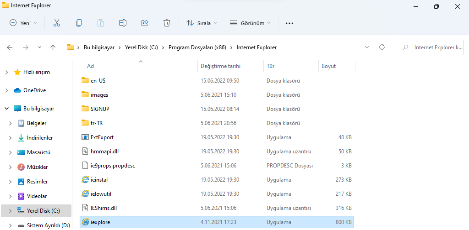Viewport: 469px width, 230px height.
Task: Click the en-US folder icon
Action: tap(85, 80)
